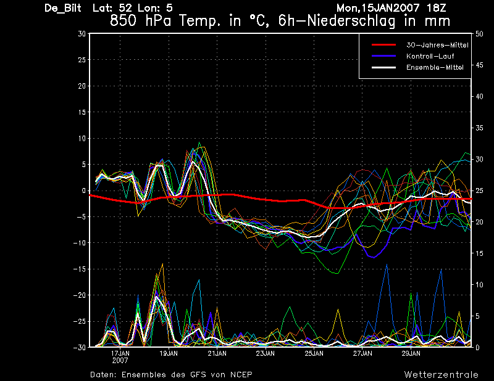This screenshot has height=381, width=494.
Task: Click '-15' on the temperature axis
Action: pyautogui.click(x=80, y=269)
